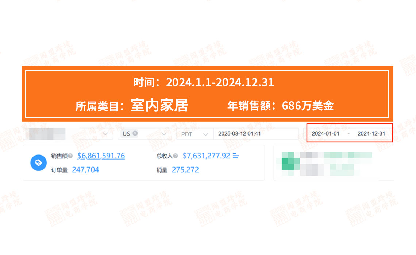Click the $6,861,591.76 sales amount link
Viewport: 416px width, 255px height.
(x=101, y=156)
